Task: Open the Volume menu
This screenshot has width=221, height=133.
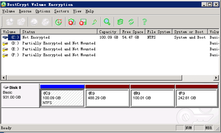Action: [9, 11]
